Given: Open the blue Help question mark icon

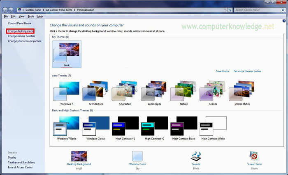Looking at the screenshot, I should (284, 21).
